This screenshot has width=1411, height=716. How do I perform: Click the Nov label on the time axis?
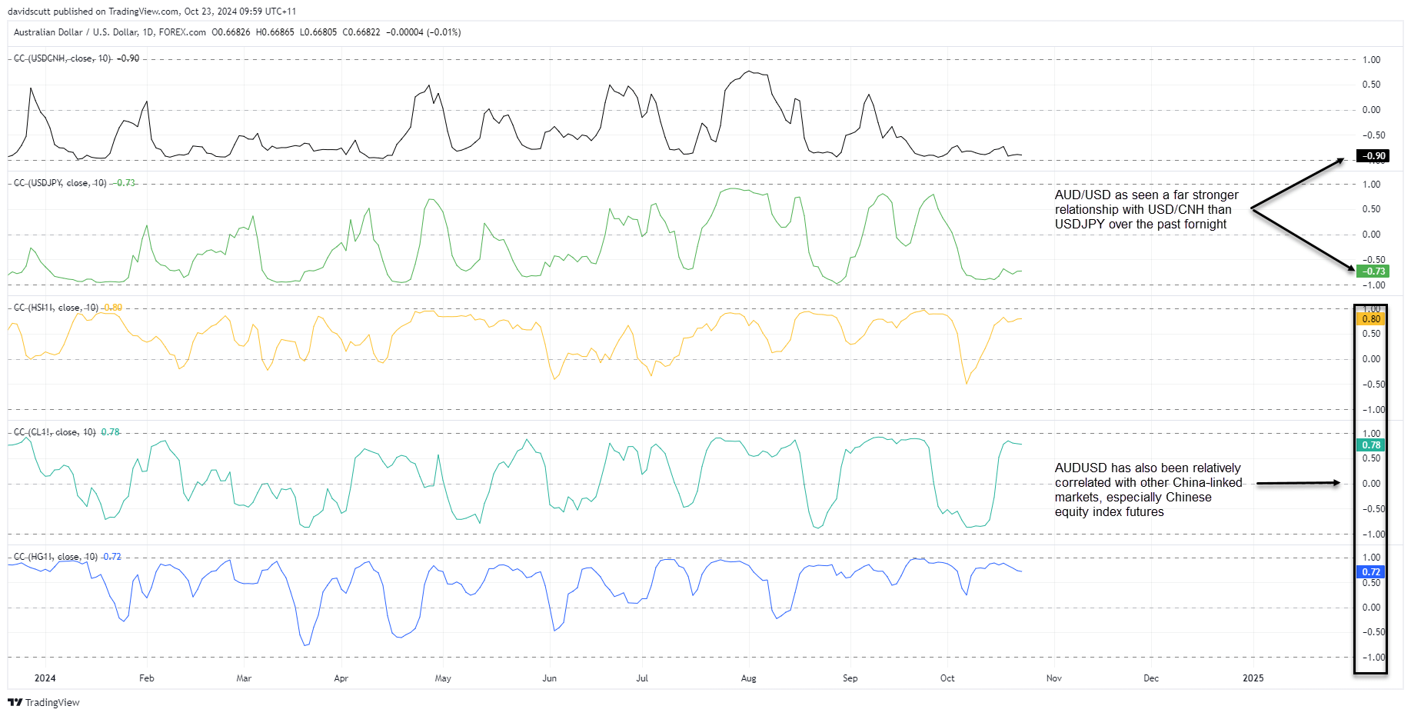[1054, 678]
